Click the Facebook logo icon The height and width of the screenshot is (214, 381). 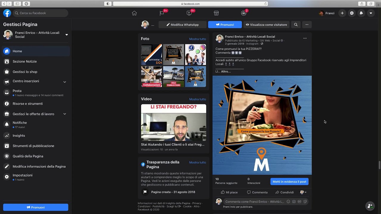point(7,13)
